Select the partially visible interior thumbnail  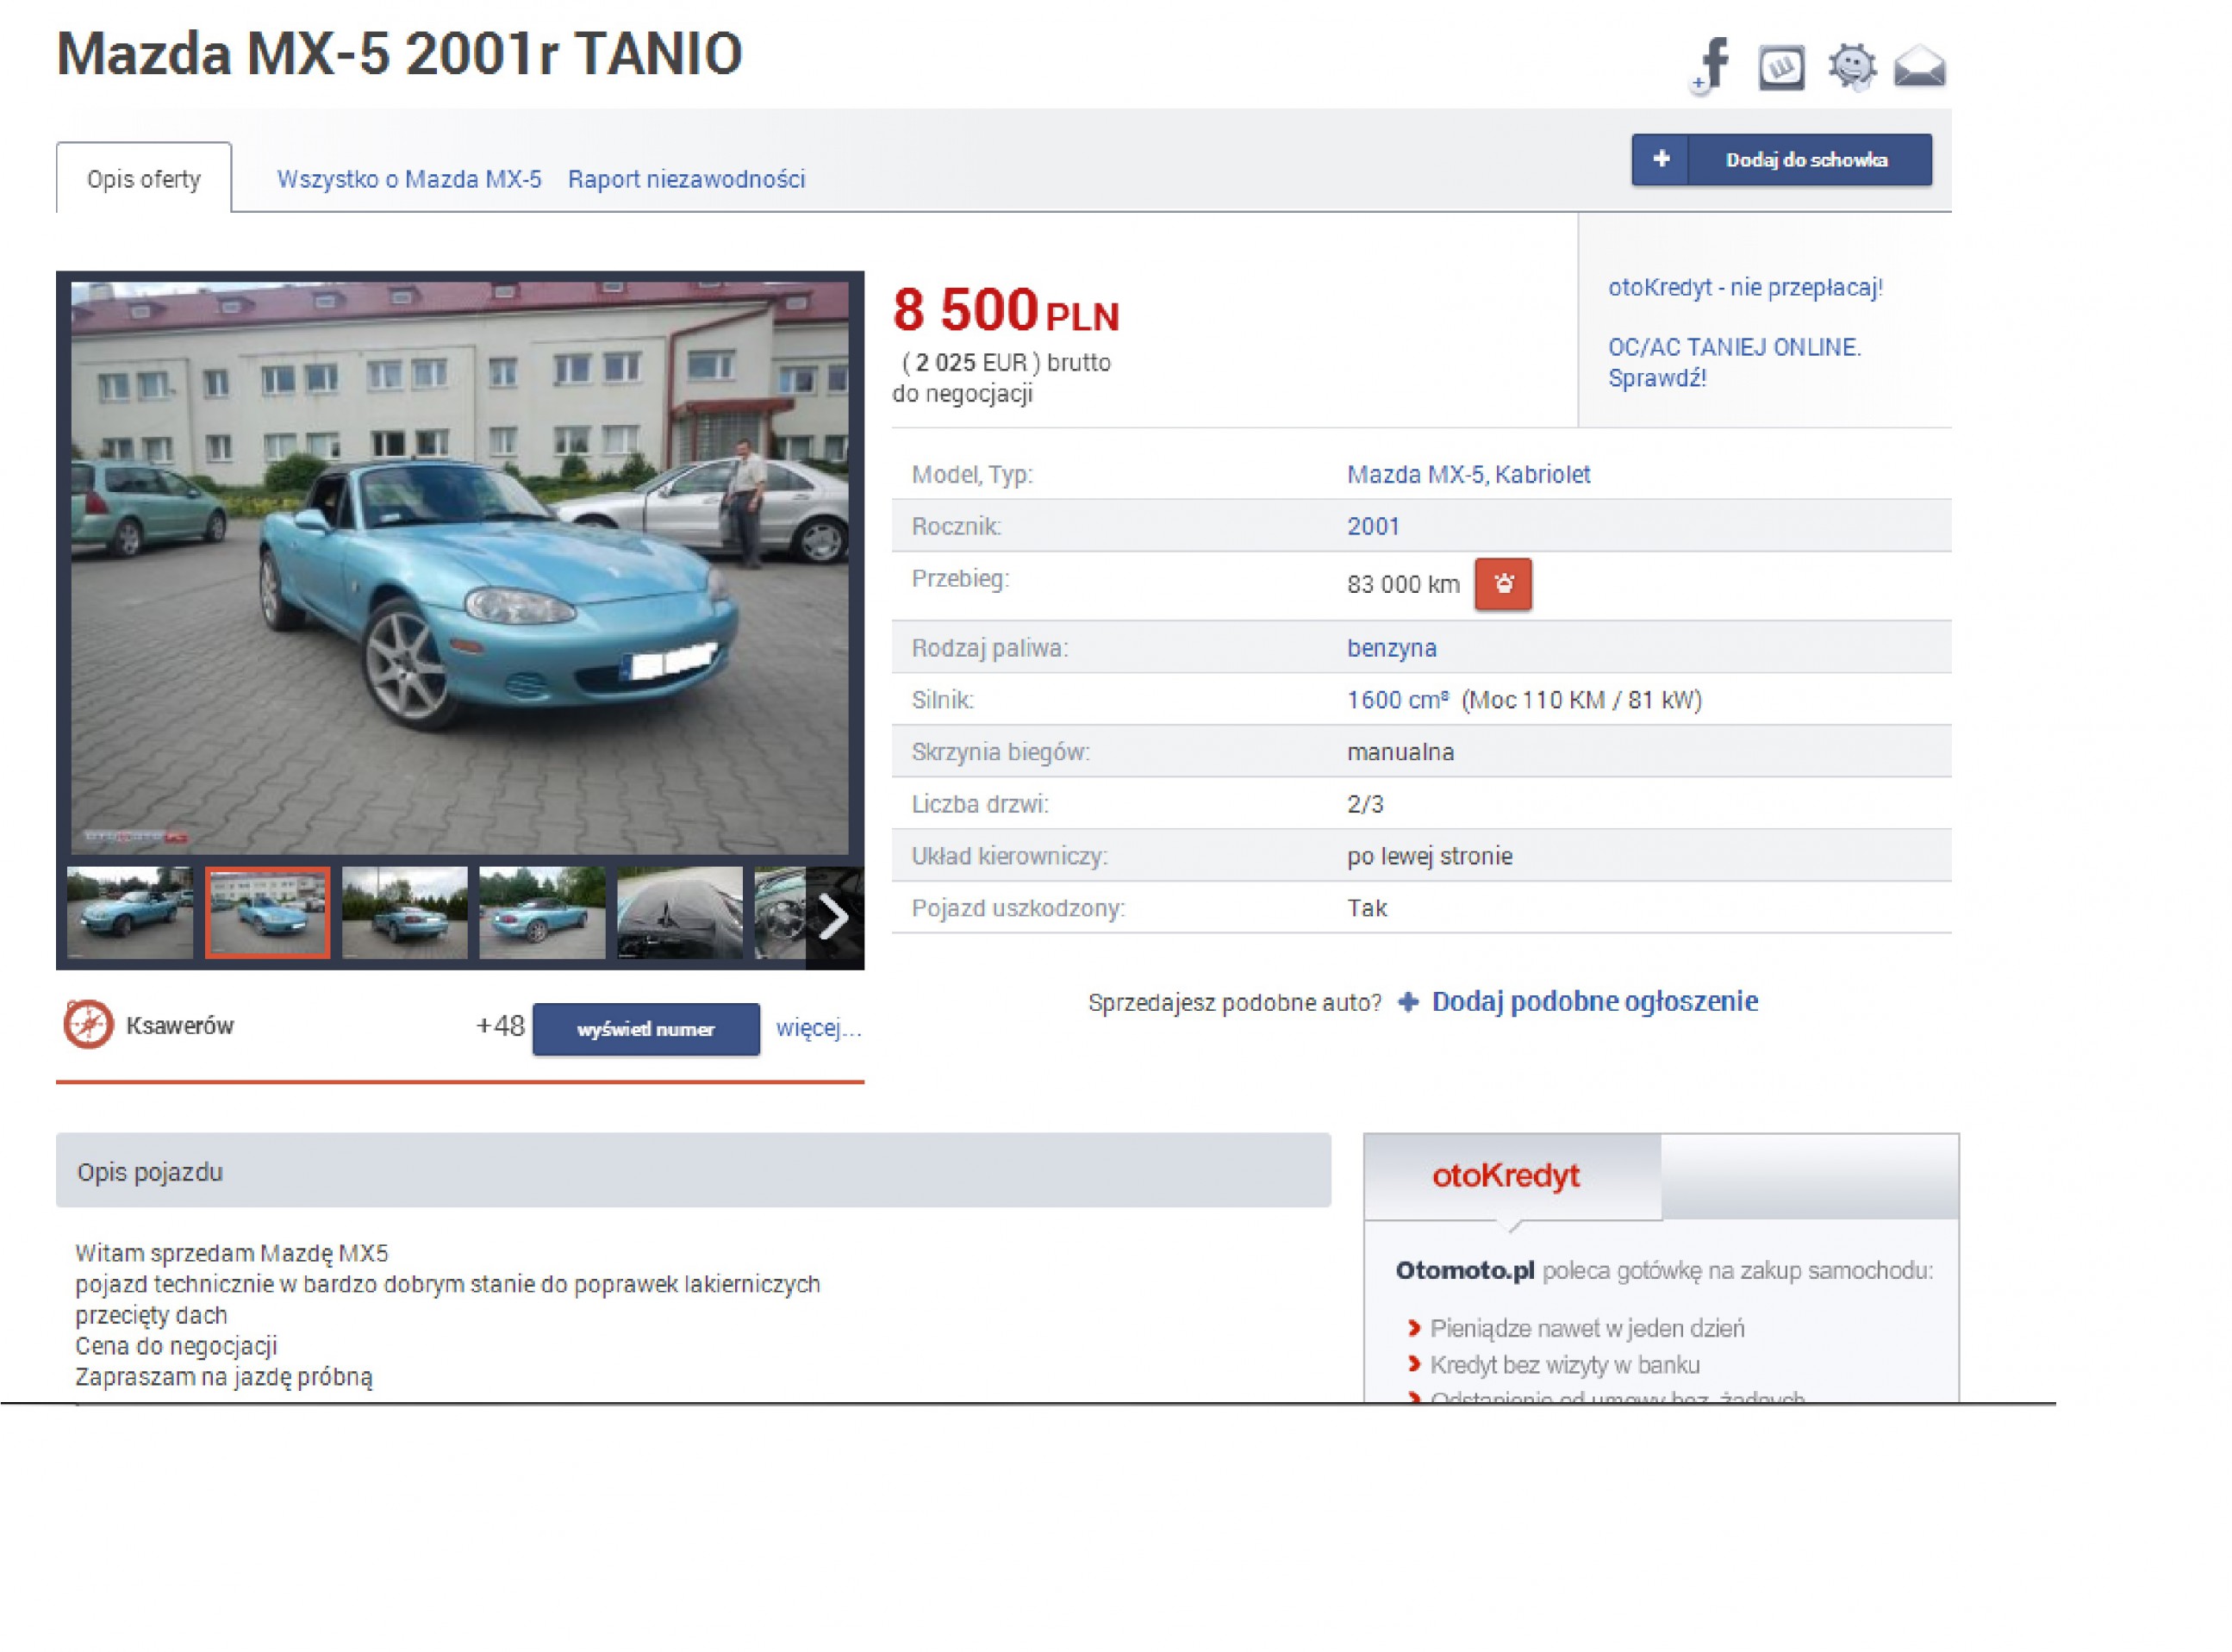click(x=780, y=913)
